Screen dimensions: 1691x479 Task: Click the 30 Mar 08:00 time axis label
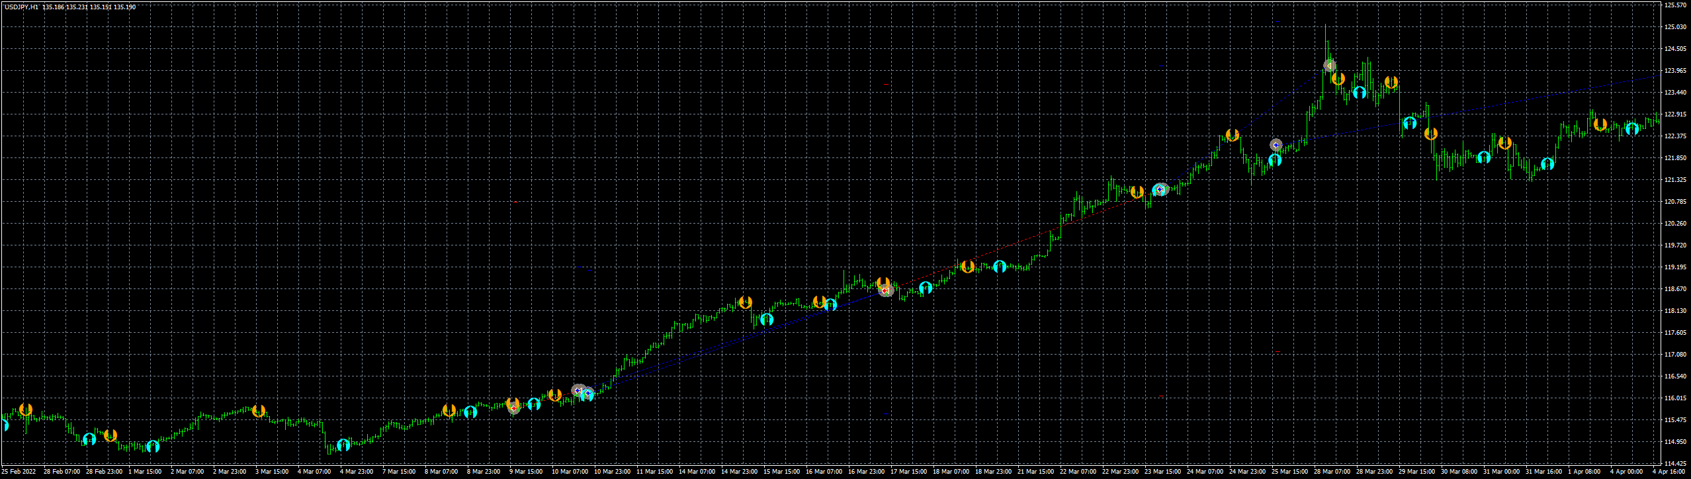click(1459, 472)
